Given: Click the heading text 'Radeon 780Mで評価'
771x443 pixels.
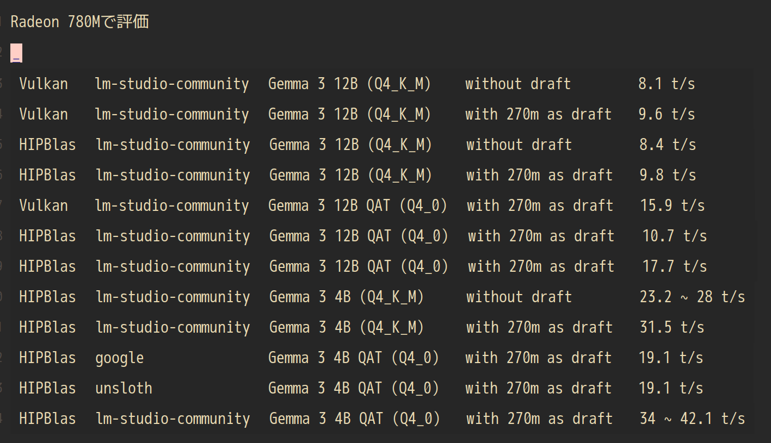Looking at the screenshot, I should click(x=79, y=22).
